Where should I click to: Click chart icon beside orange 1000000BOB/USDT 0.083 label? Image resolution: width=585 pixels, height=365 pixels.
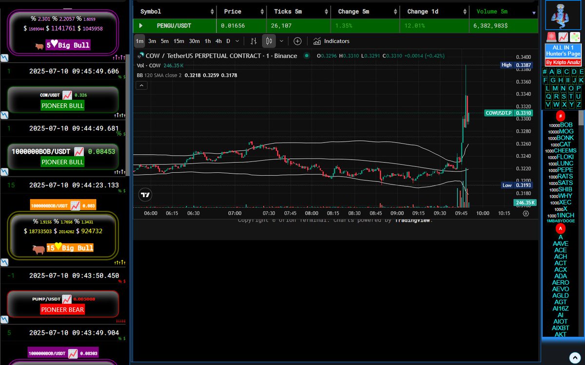75,205
